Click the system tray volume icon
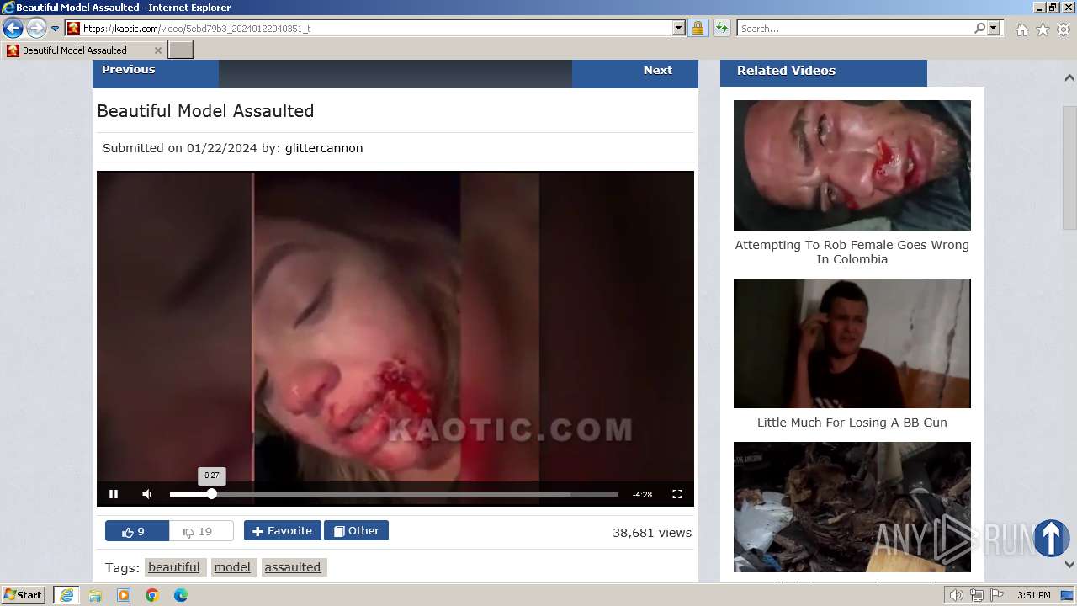This screenshot has width=1077, height=606. 956,595
